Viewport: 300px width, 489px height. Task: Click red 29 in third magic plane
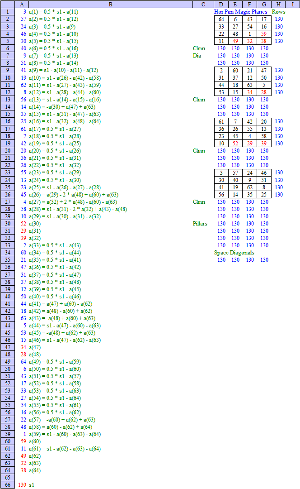249,144
